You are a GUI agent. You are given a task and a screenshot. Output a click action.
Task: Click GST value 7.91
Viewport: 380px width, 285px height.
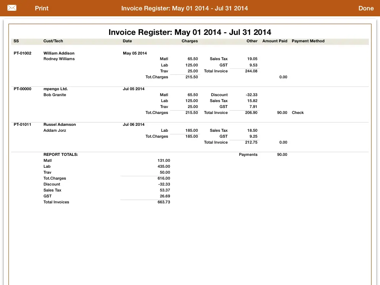(253, 107)
